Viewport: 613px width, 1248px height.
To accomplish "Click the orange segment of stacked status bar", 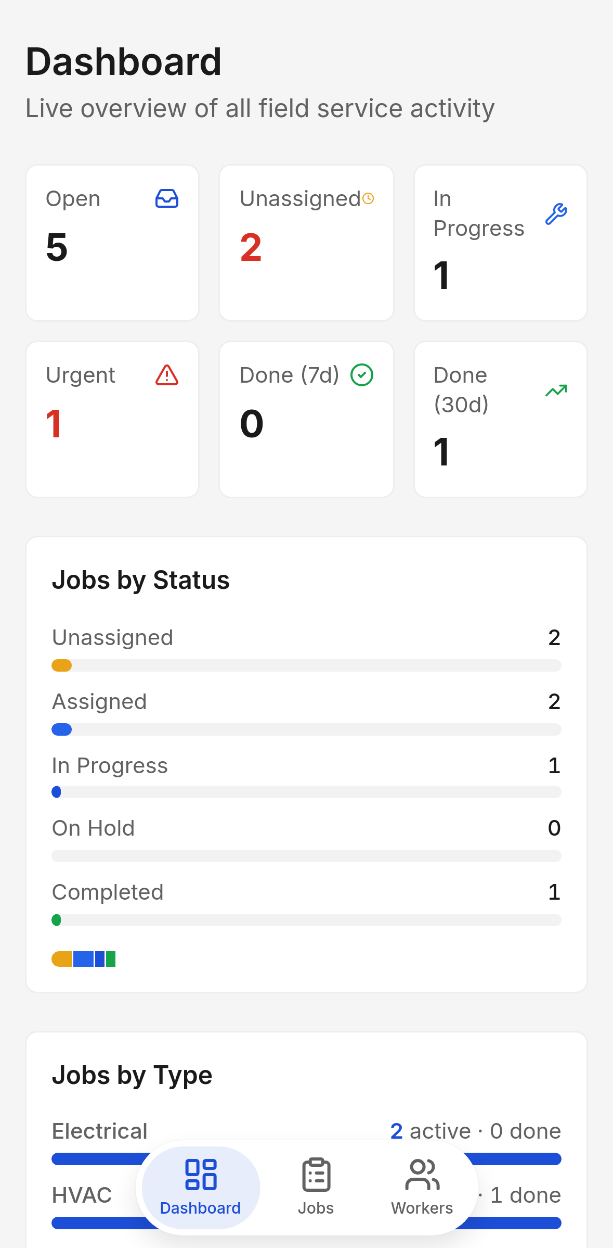I will pos(62,959).
